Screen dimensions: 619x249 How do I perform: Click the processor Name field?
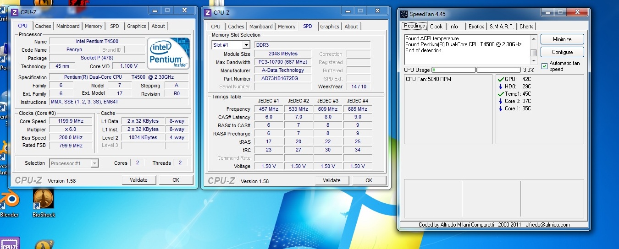click(x=97, y=42)
